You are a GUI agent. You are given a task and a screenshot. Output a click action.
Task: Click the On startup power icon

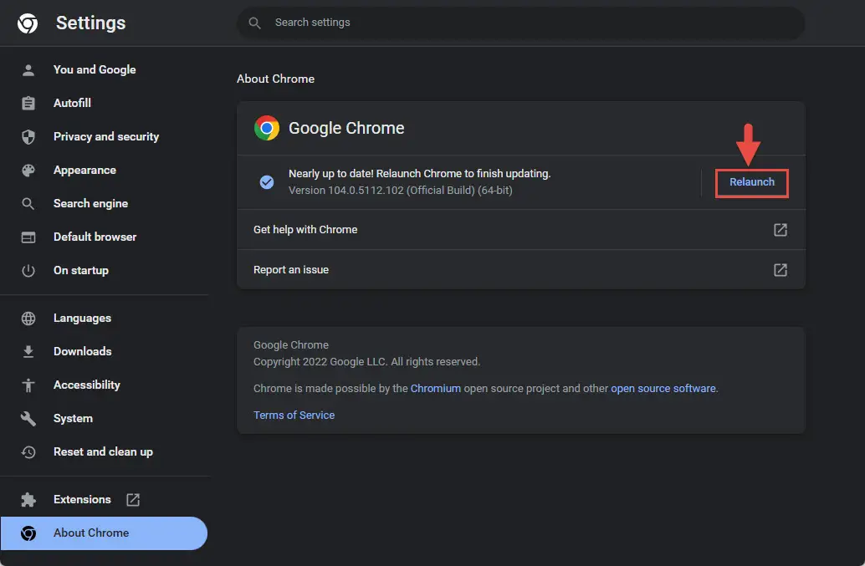pyautogui.click(x=28, y=271)
